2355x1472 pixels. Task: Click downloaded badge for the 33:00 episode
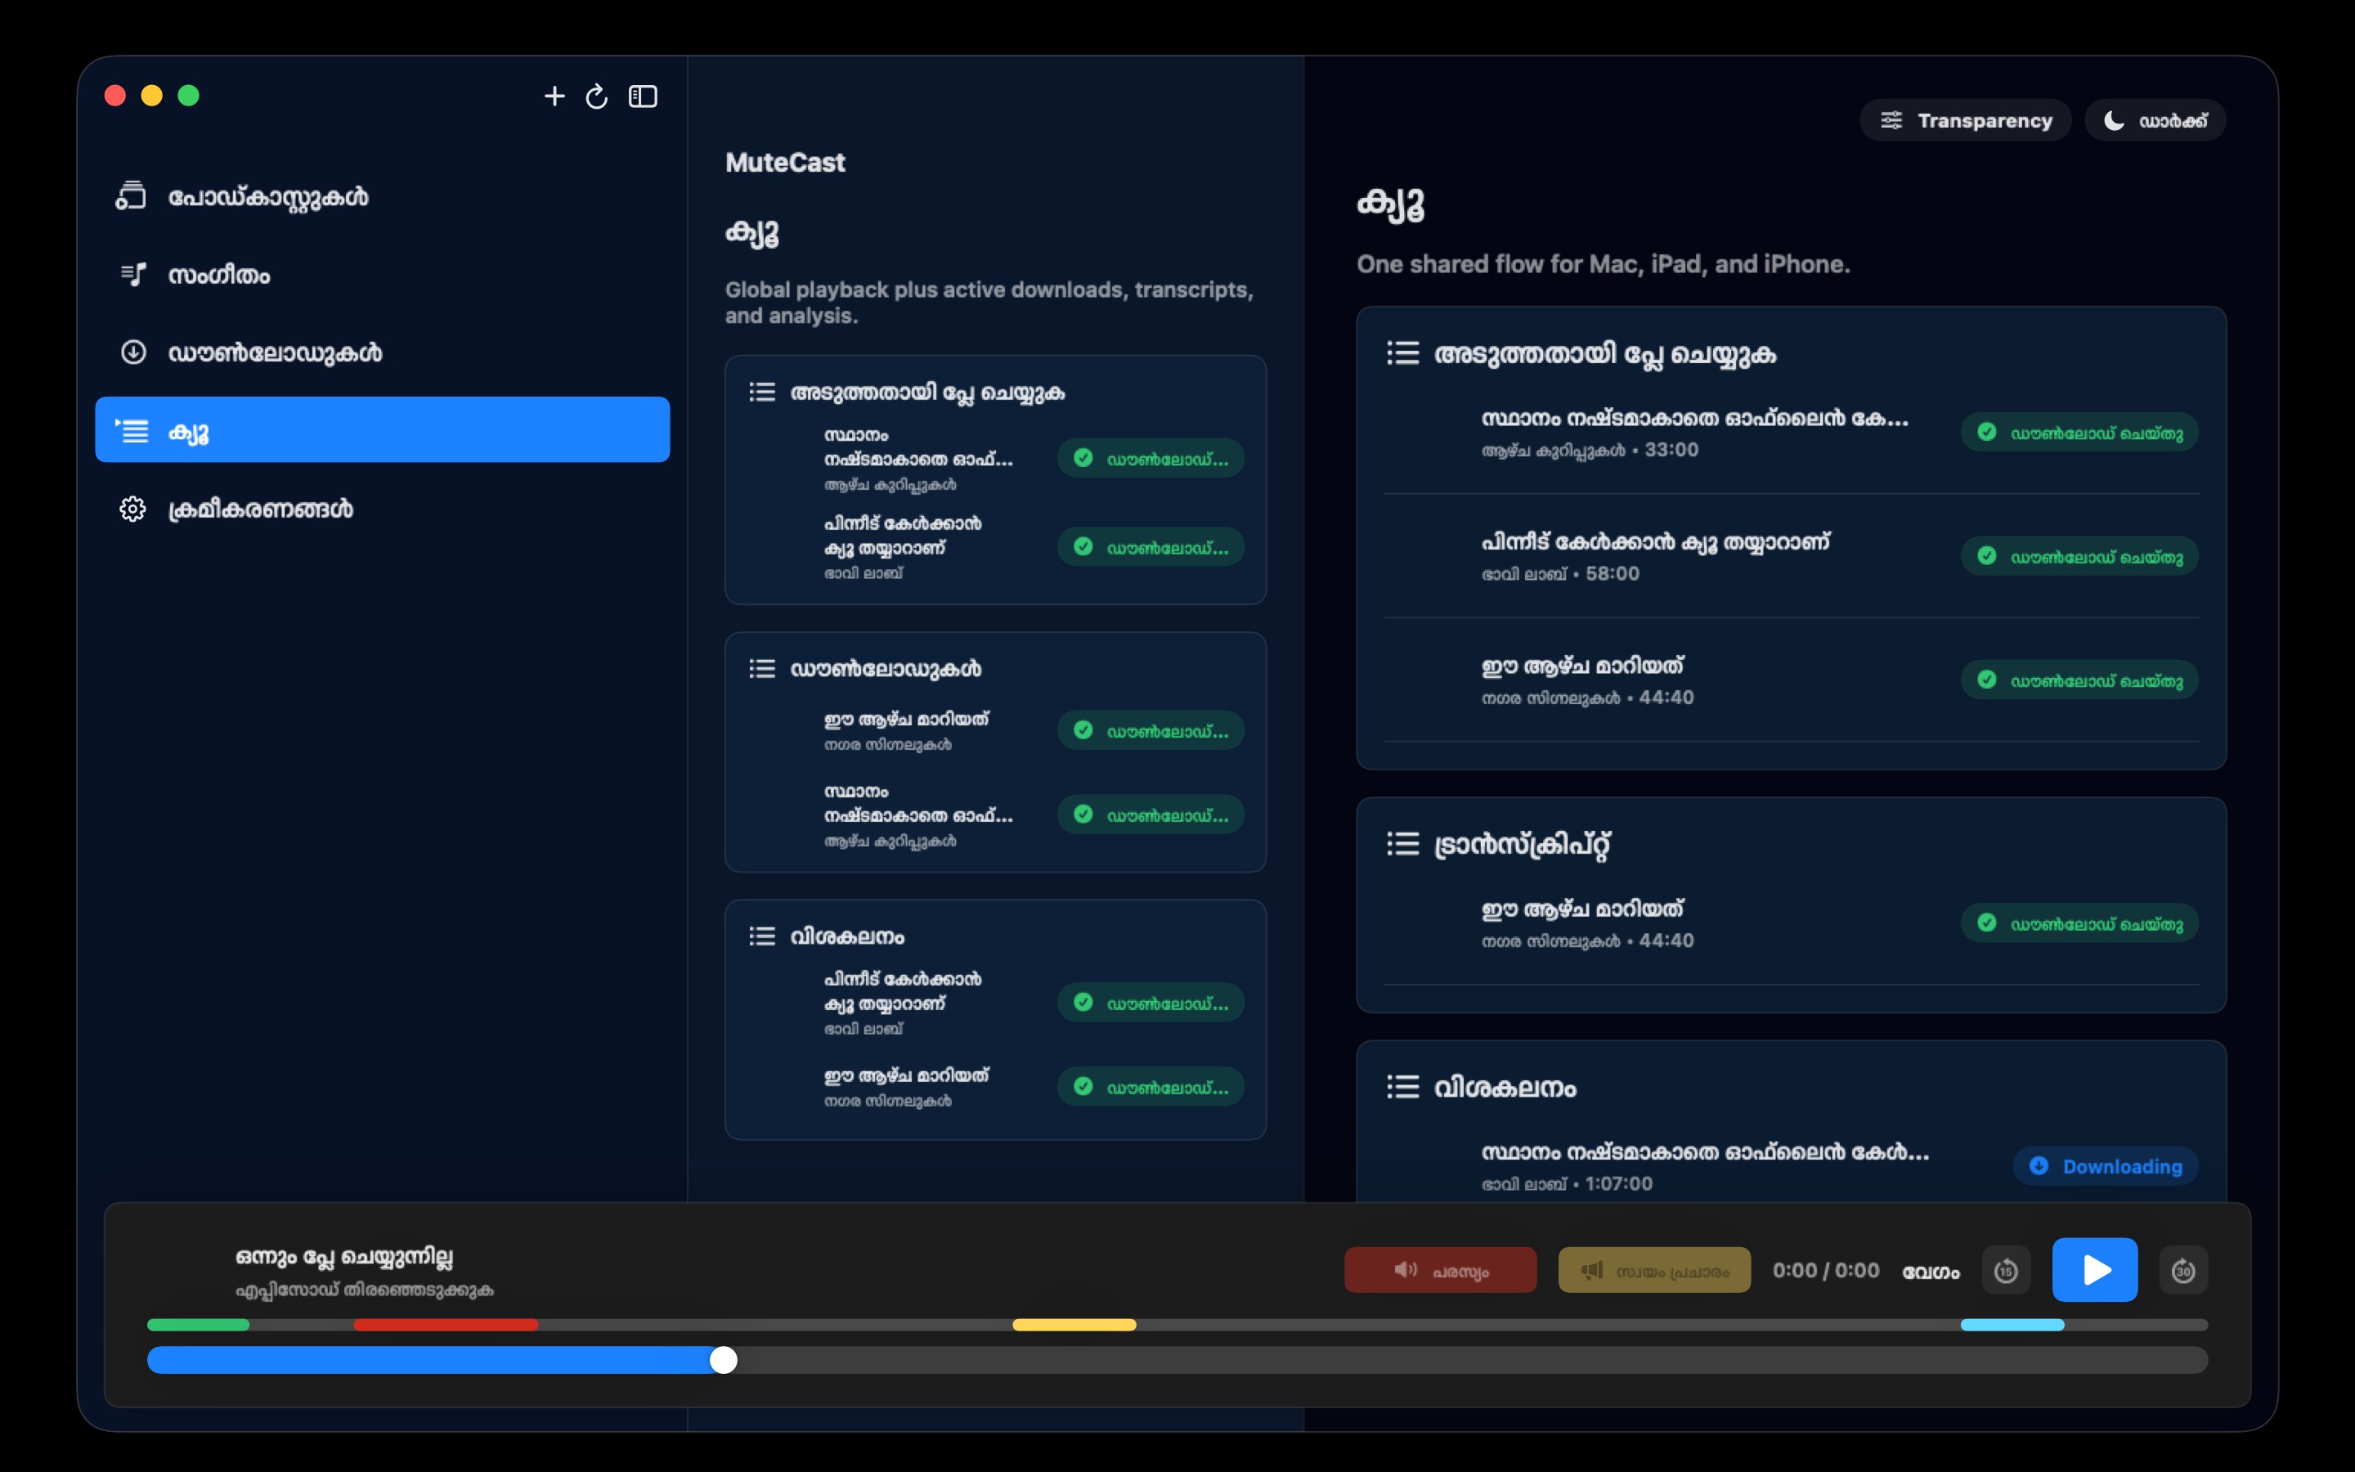coord(2079,433)
